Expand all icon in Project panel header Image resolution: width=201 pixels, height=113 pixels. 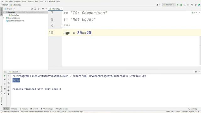[x=35, y=9]
